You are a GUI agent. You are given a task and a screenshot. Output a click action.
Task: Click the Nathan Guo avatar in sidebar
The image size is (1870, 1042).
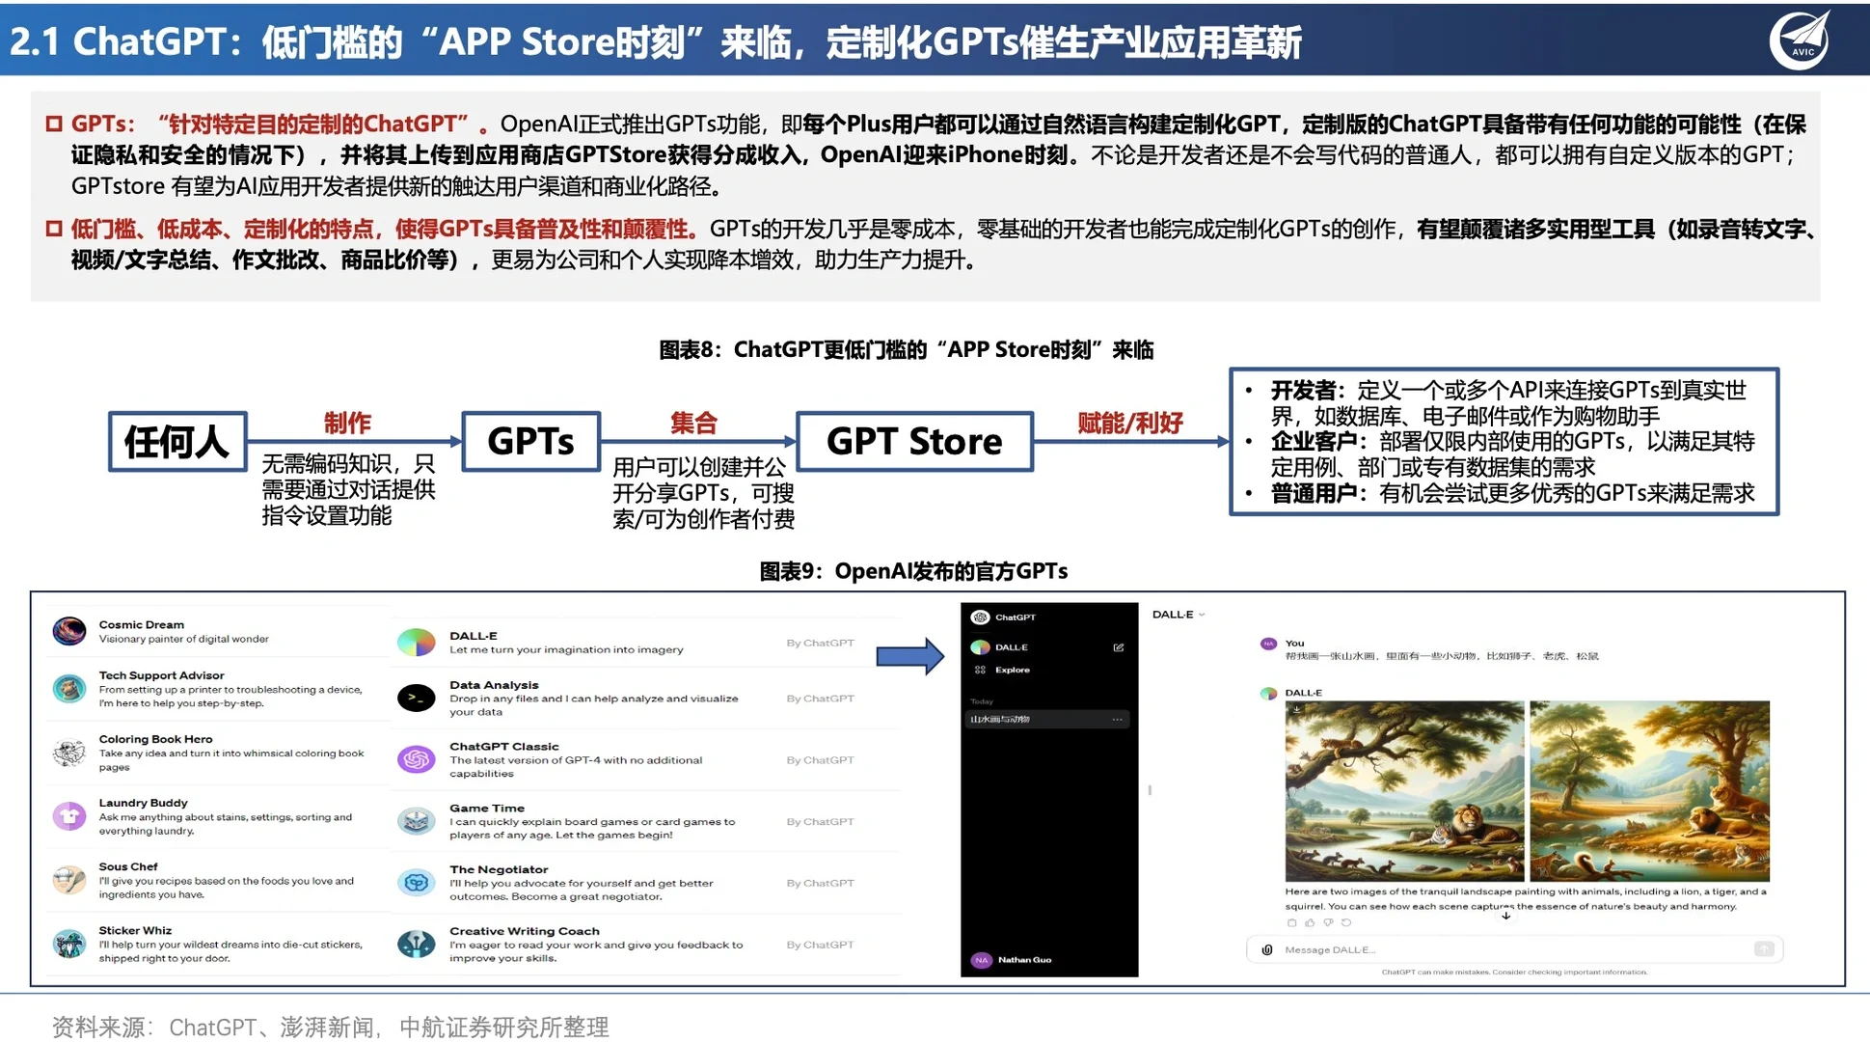[x=982, y=960]
